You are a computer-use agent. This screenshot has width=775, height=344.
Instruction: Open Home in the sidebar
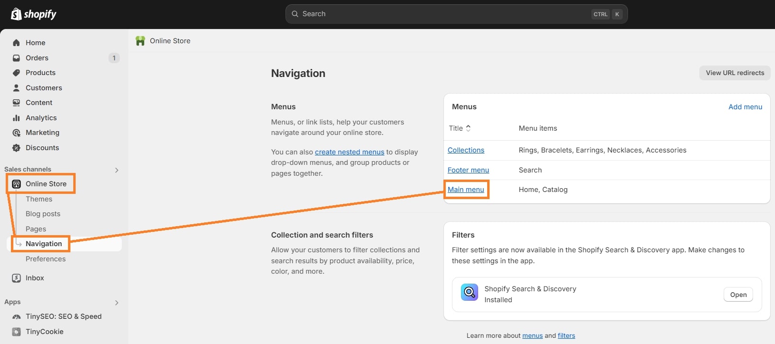(x=35, y=43)
